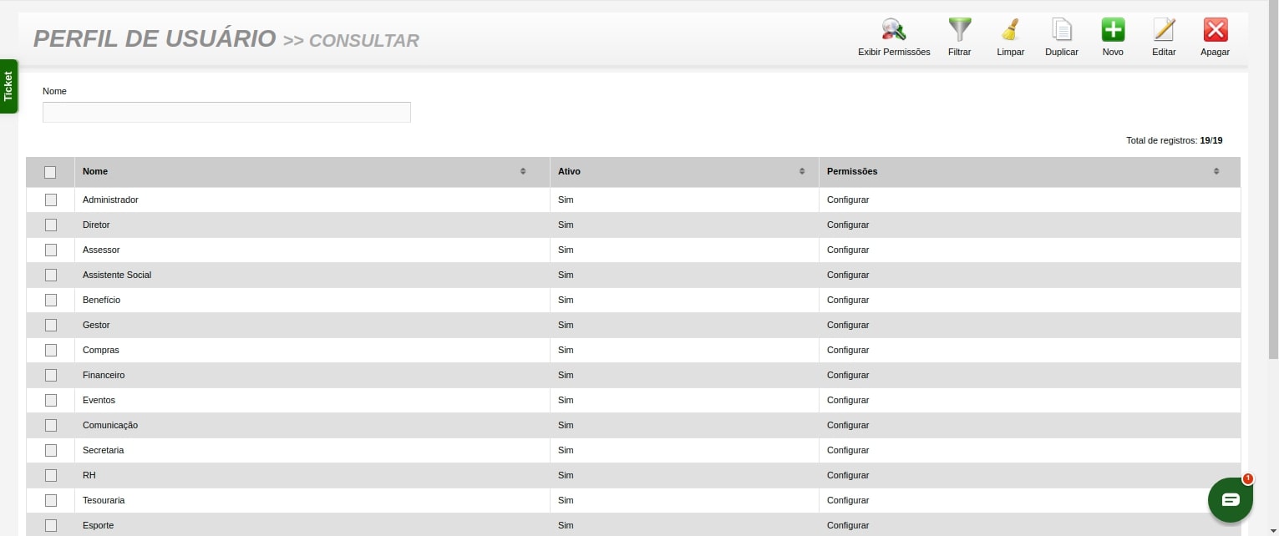Screen dimensions: 1279x536
Task: Open the green Ticket side tab
Action: pos(8,86)
